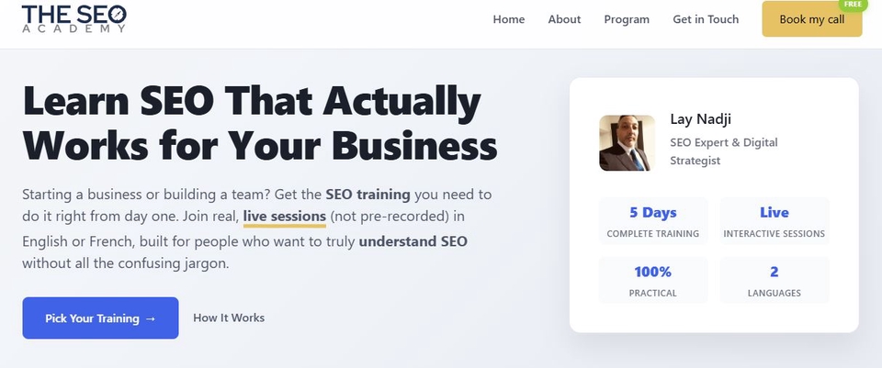Open the How It Works link
882x368 pixels.
[229, 318]
